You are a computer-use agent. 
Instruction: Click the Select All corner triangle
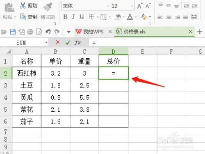click(9, 52)
